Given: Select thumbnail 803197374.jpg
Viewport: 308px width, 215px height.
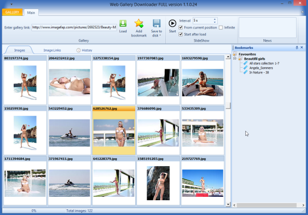Looking at the screenshot, I should [x=25, y=80].
